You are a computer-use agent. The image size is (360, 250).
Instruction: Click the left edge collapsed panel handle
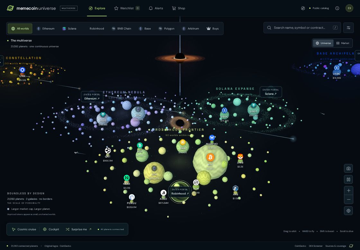pos(1,61)
